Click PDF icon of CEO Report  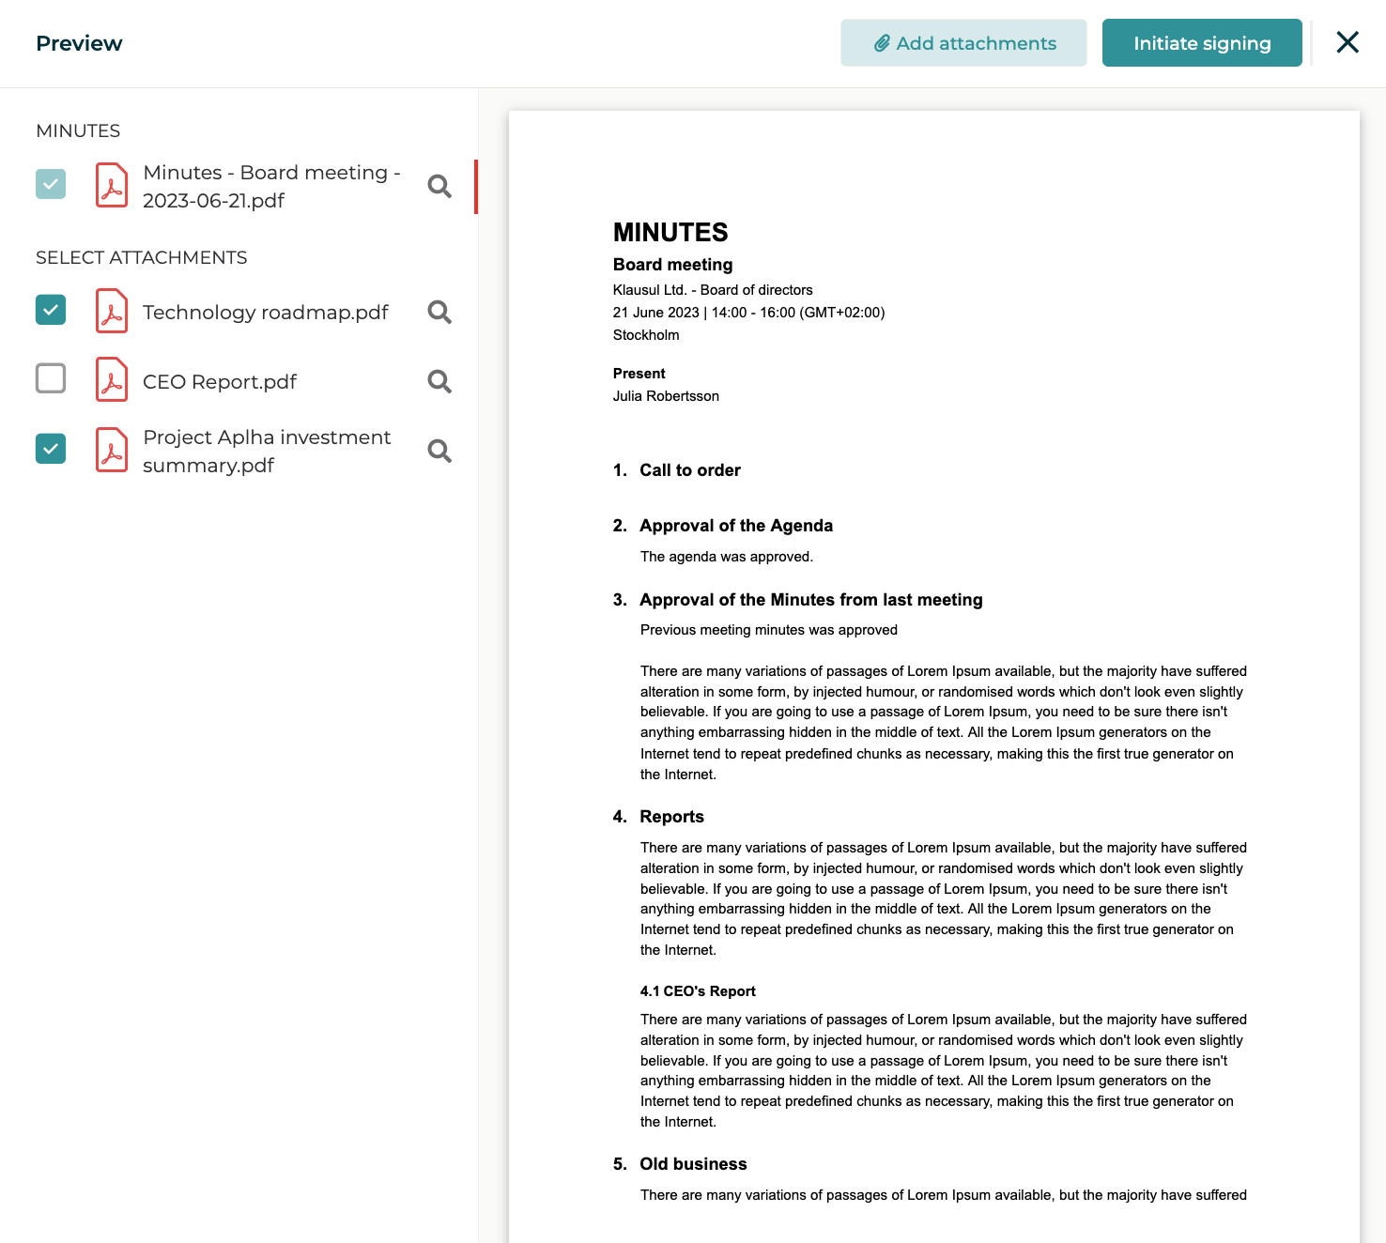coord(112,379)
